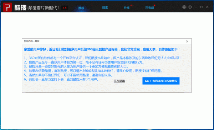Open settings via the gear icon
The image size is (214, 130).
coord(190,7)
